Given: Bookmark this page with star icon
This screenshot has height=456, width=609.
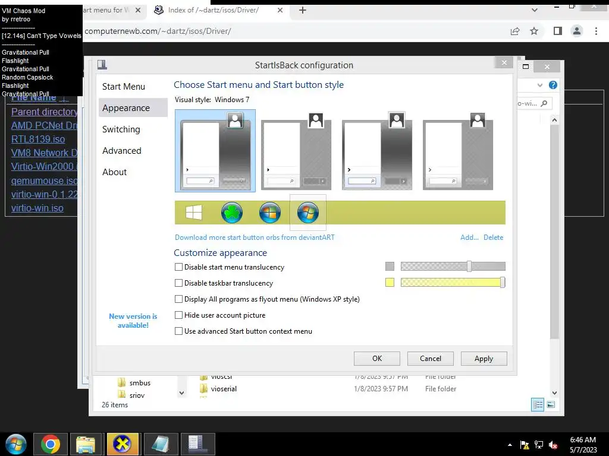Looking at the screenshot, I should pyautogui.click(x=534, y=31).
